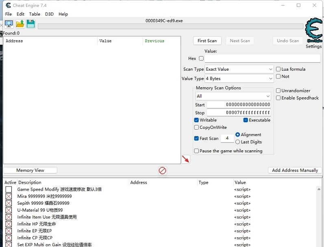Toggle the U-Material 99 script
This screenshot has height=247, width=324.
(x=9, y=210)
